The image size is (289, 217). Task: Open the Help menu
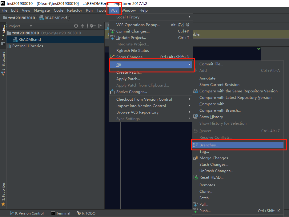click(143, 10)
